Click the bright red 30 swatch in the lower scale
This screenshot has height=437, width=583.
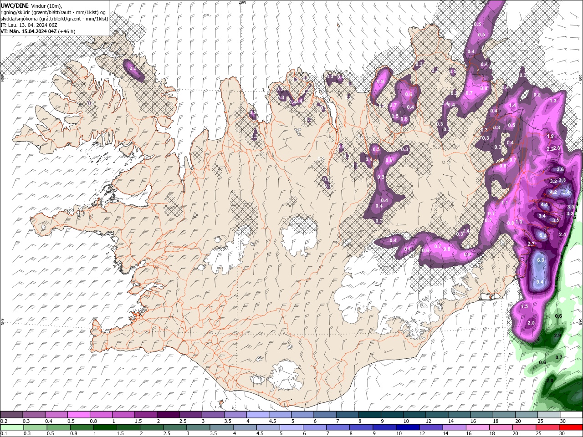pos(571,427)
